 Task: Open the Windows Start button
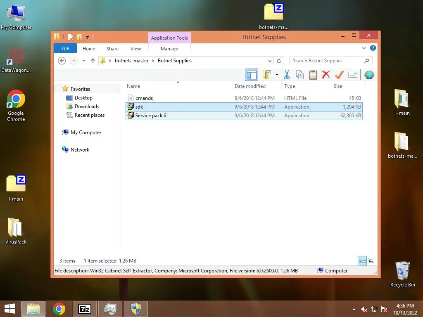pos(10,309)
